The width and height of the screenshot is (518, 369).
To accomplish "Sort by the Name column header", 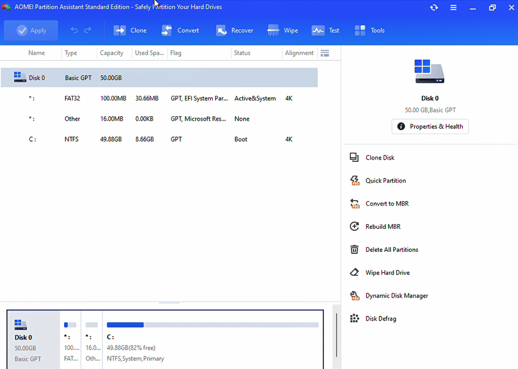I will [36, 53].
